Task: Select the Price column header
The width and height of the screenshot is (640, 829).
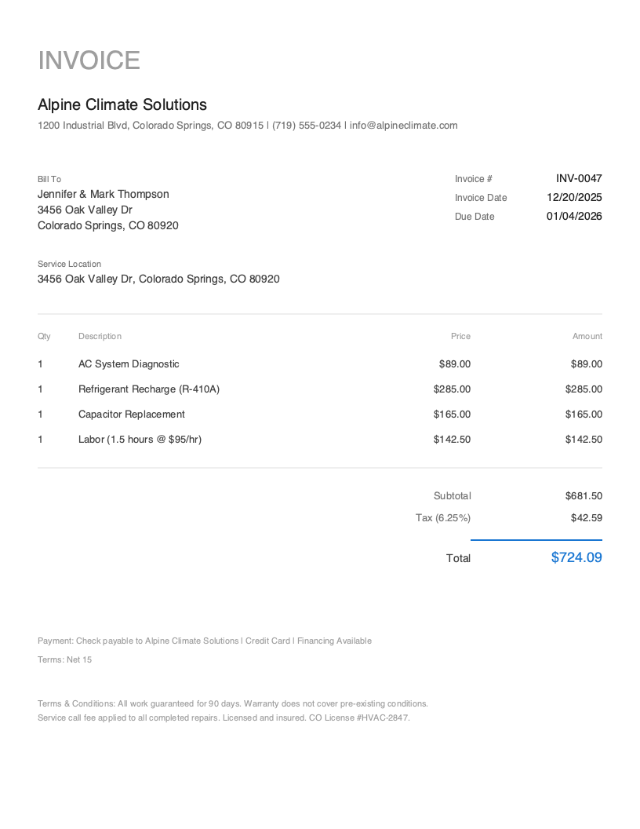Action: pos(460,336)
